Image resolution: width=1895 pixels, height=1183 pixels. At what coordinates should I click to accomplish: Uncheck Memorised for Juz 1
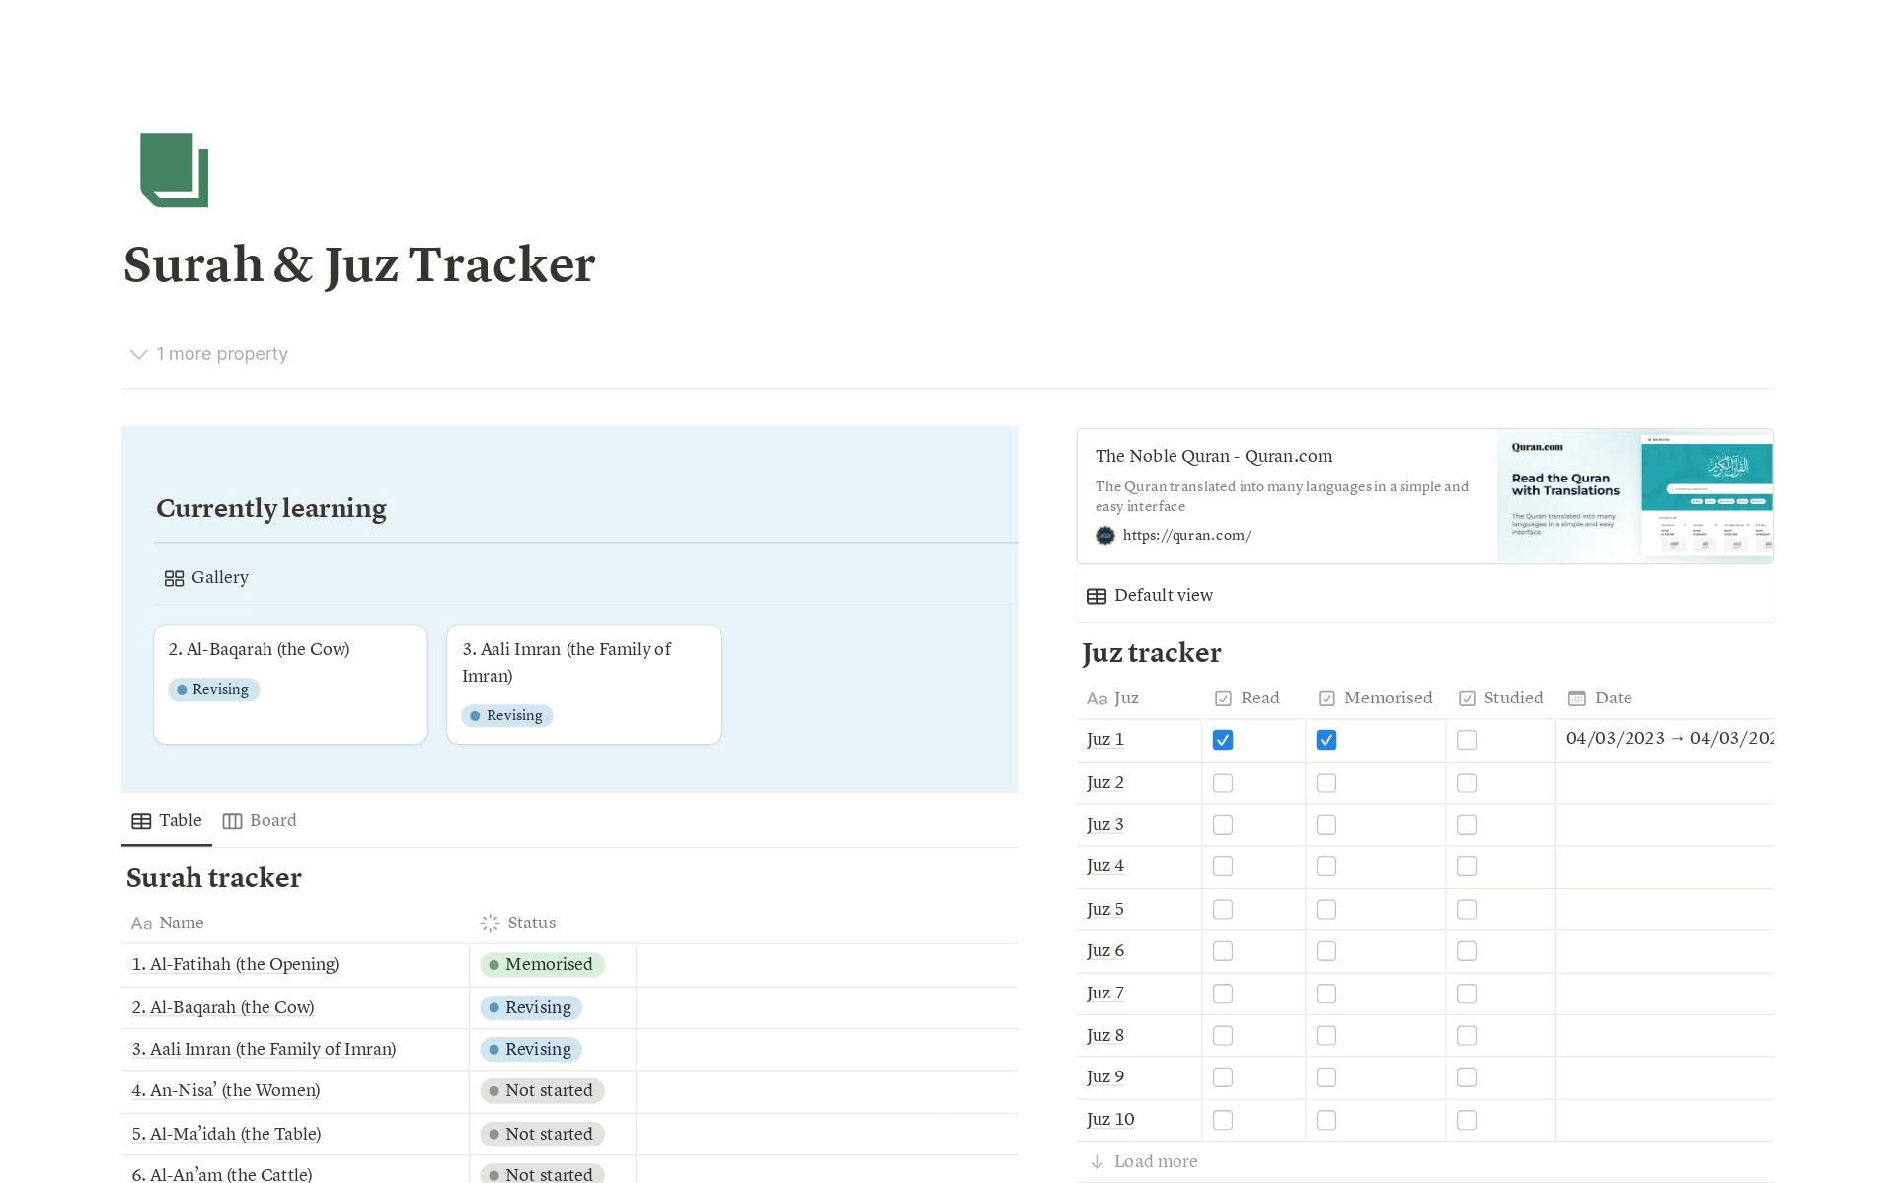click(1326, 740)
